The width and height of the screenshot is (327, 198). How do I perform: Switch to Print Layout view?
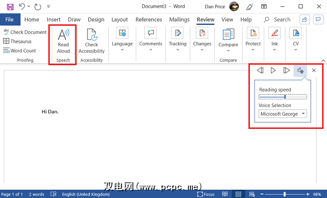point(238,194)
